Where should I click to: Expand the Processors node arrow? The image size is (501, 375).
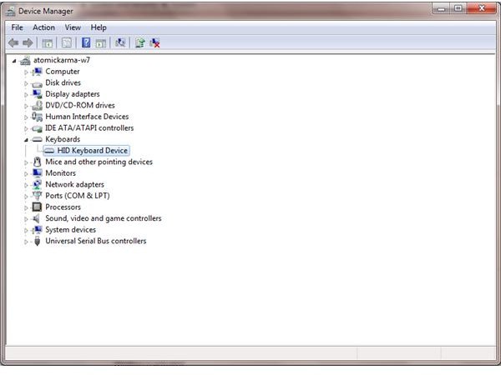pyautogui.click(x=26, y=207)
